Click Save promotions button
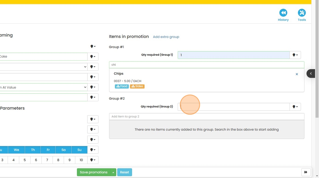Viewport: 319px width, 178px height. pyautogui.click(x=93, y=172)
